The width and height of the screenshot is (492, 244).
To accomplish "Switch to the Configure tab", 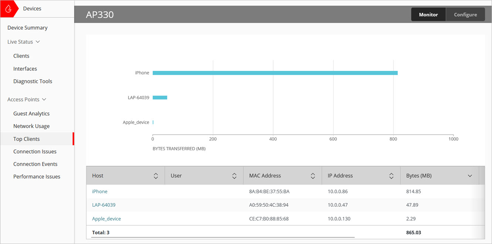I will point(465,14).
